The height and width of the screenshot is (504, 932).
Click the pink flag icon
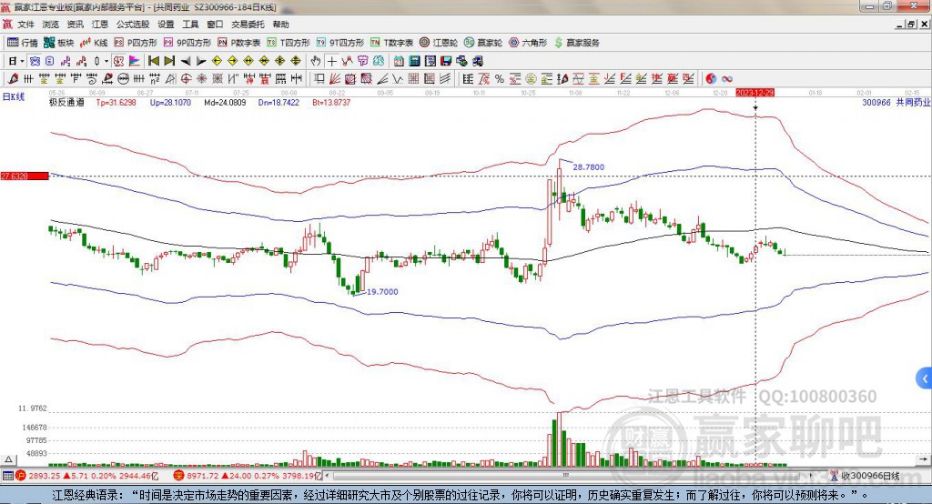point(135,61)
